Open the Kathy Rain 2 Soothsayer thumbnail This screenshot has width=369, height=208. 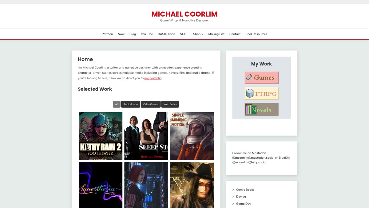(101, 136)
